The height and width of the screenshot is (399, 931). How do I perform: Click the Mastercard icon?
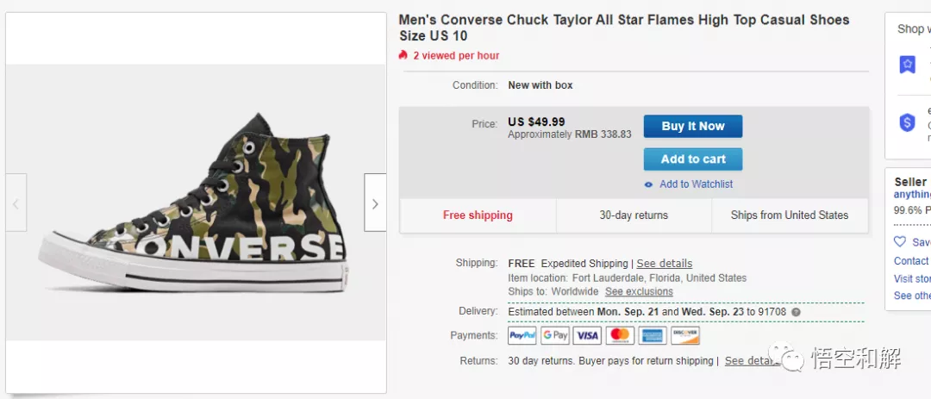620,336
